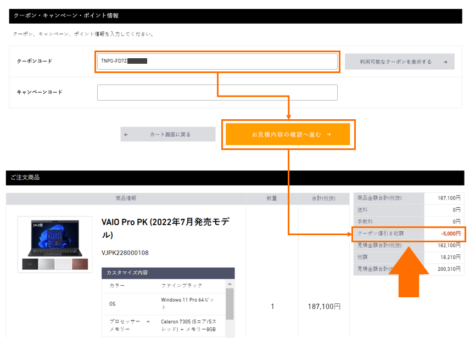Open the VAIO Pro PK laptop image

[x=55, y=238]
